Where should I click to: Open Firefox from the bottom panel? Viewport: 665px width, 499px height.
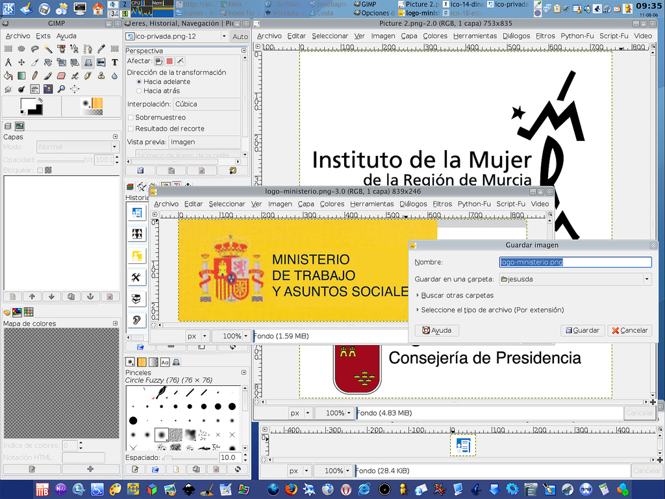pyautogui.click(x=291, y=489)
